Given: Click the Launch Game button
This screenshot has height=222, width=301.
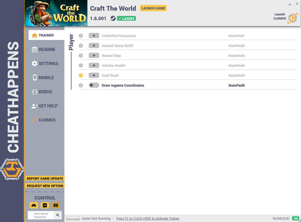Looking at the screenshot, I should click(153, 8).
